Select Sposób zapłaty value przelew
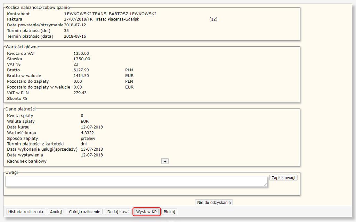This screenshot has height=222, width=356. (x=88, y=138)
